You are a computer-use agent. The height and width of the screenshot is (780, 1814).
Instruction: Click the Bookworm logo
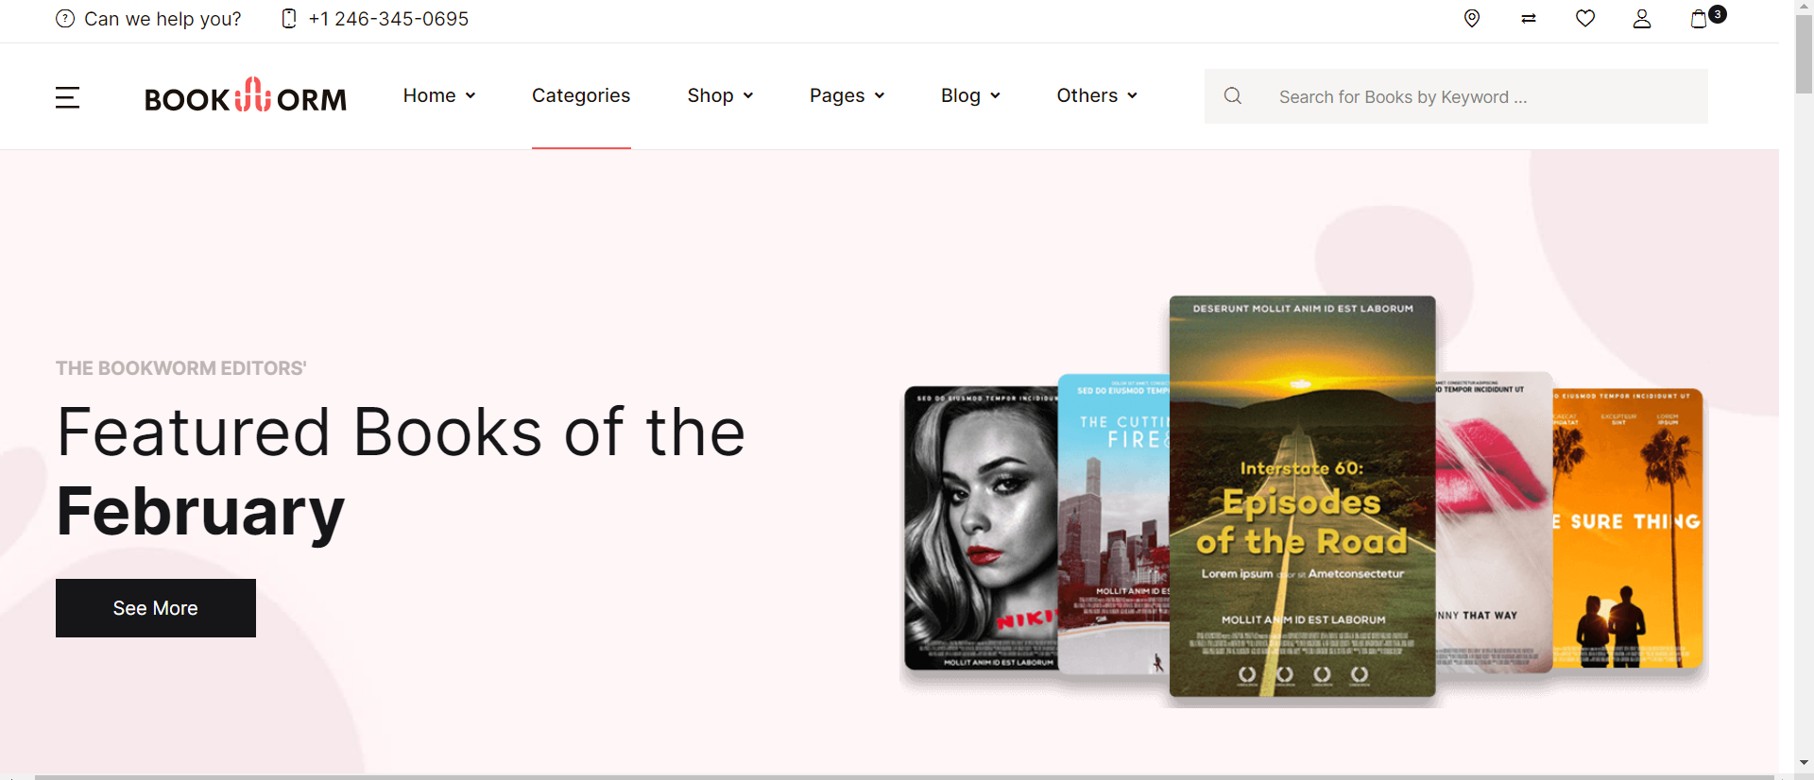[x=246, y=95]
